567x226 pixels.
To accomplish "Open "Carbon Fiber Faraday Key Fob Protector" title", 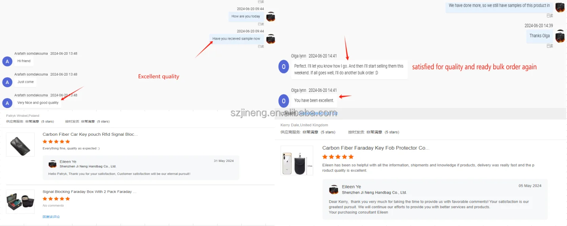I will pos(376,148).
